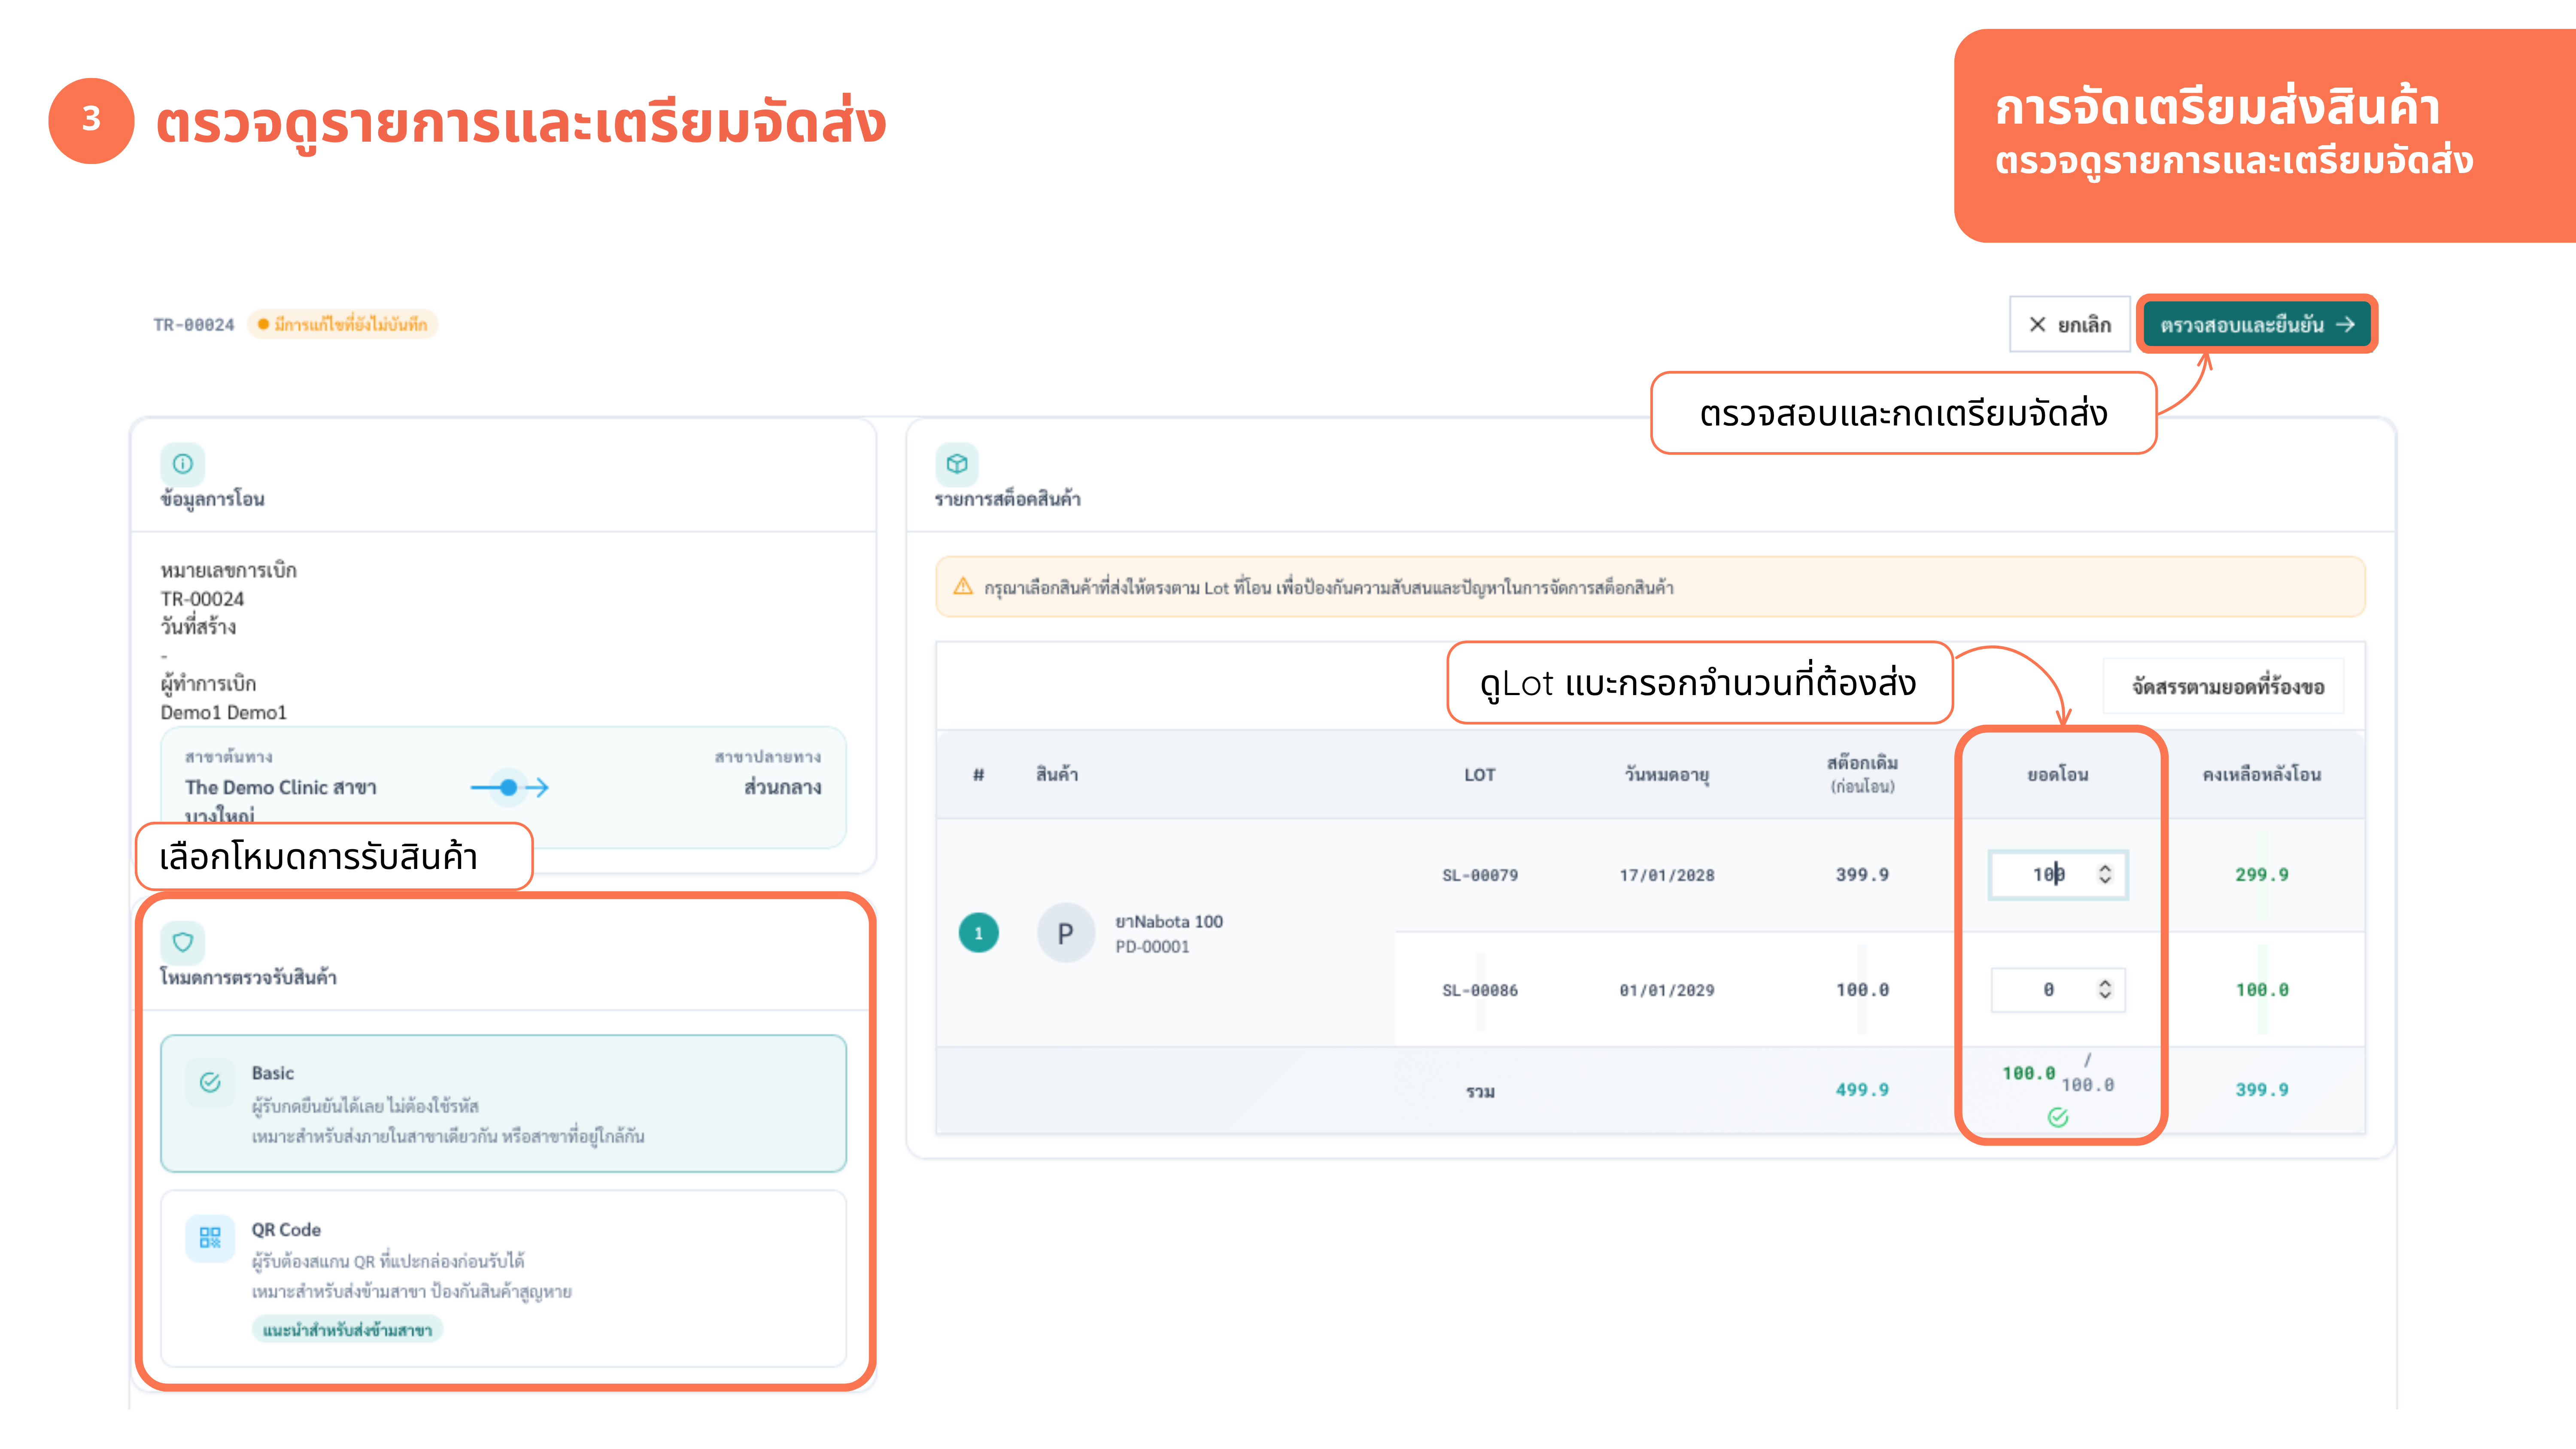Click the green remaining value 100.0 for SL-00086
2576x1449 pixels.
[2262, 990]
